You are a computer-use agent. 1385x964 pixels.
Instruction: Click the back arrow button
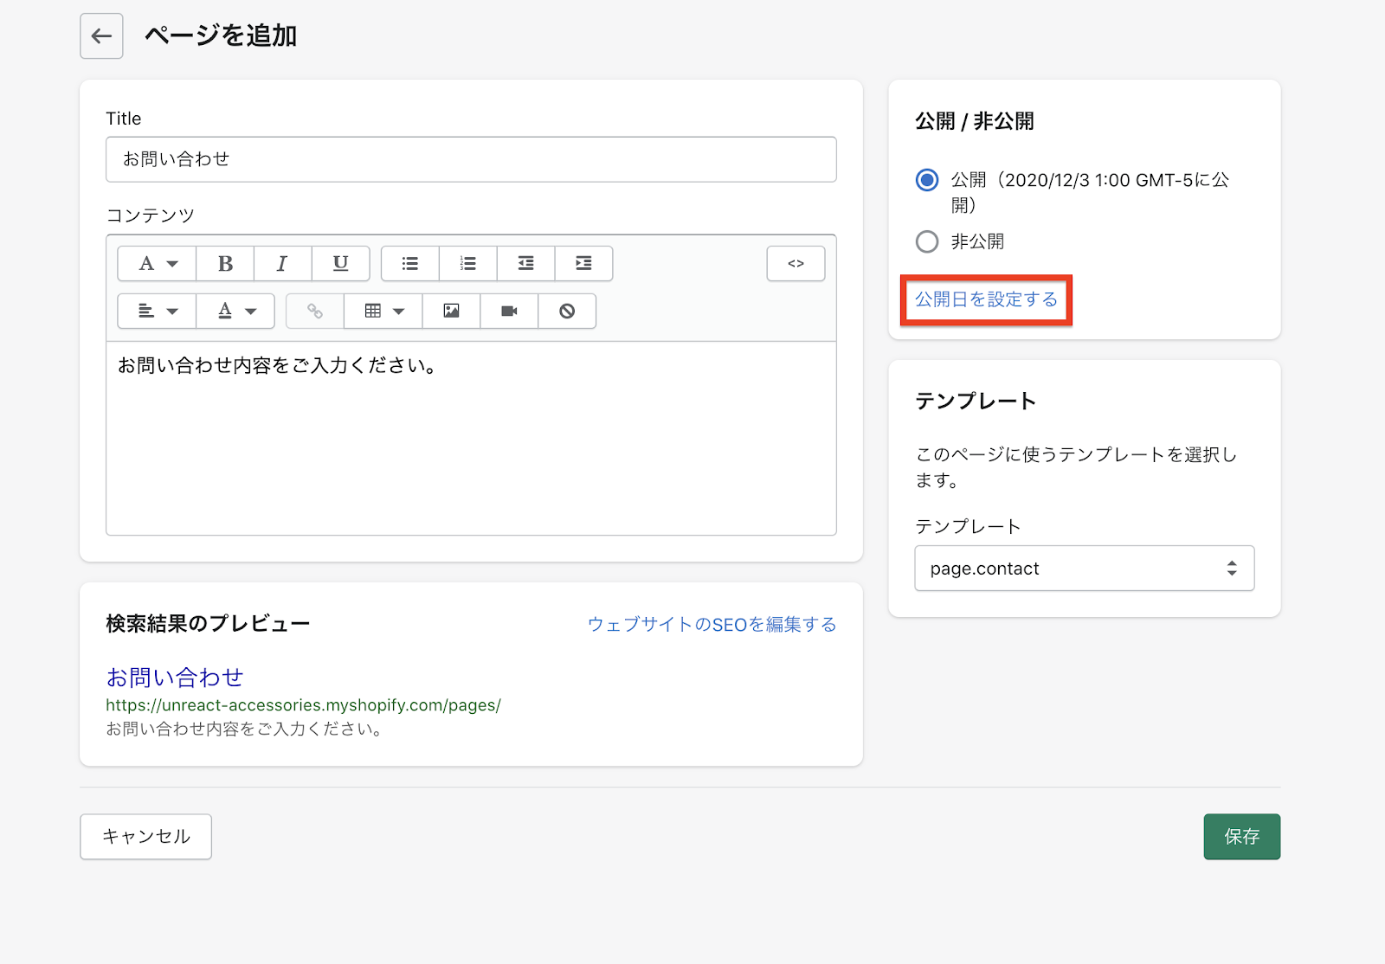pos(101,36)
